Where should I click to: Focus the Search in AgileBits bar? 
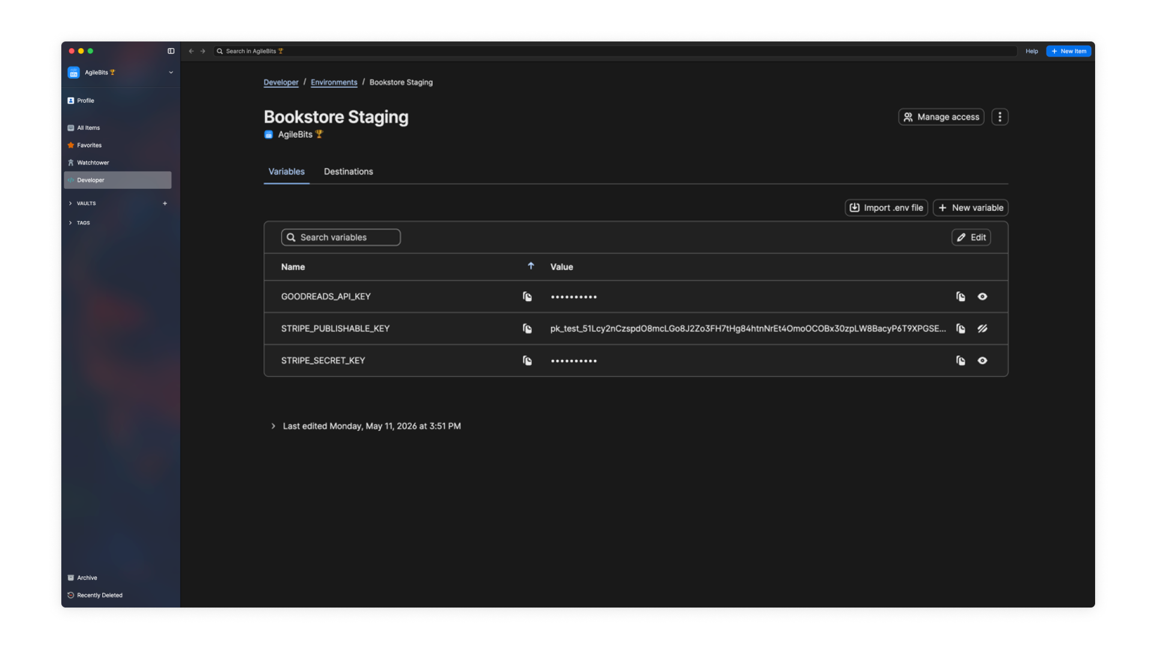615,51
